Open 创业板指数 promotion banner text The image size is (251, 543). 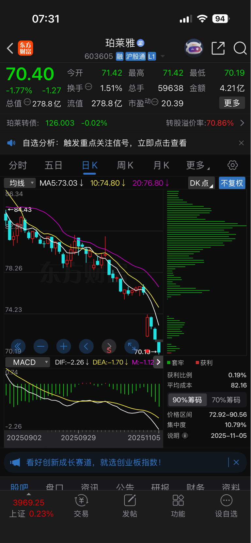[x=93, y=462]
